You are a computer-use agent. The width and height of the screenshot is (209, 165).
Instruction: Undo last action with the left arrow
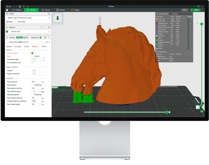pos(24,6)
